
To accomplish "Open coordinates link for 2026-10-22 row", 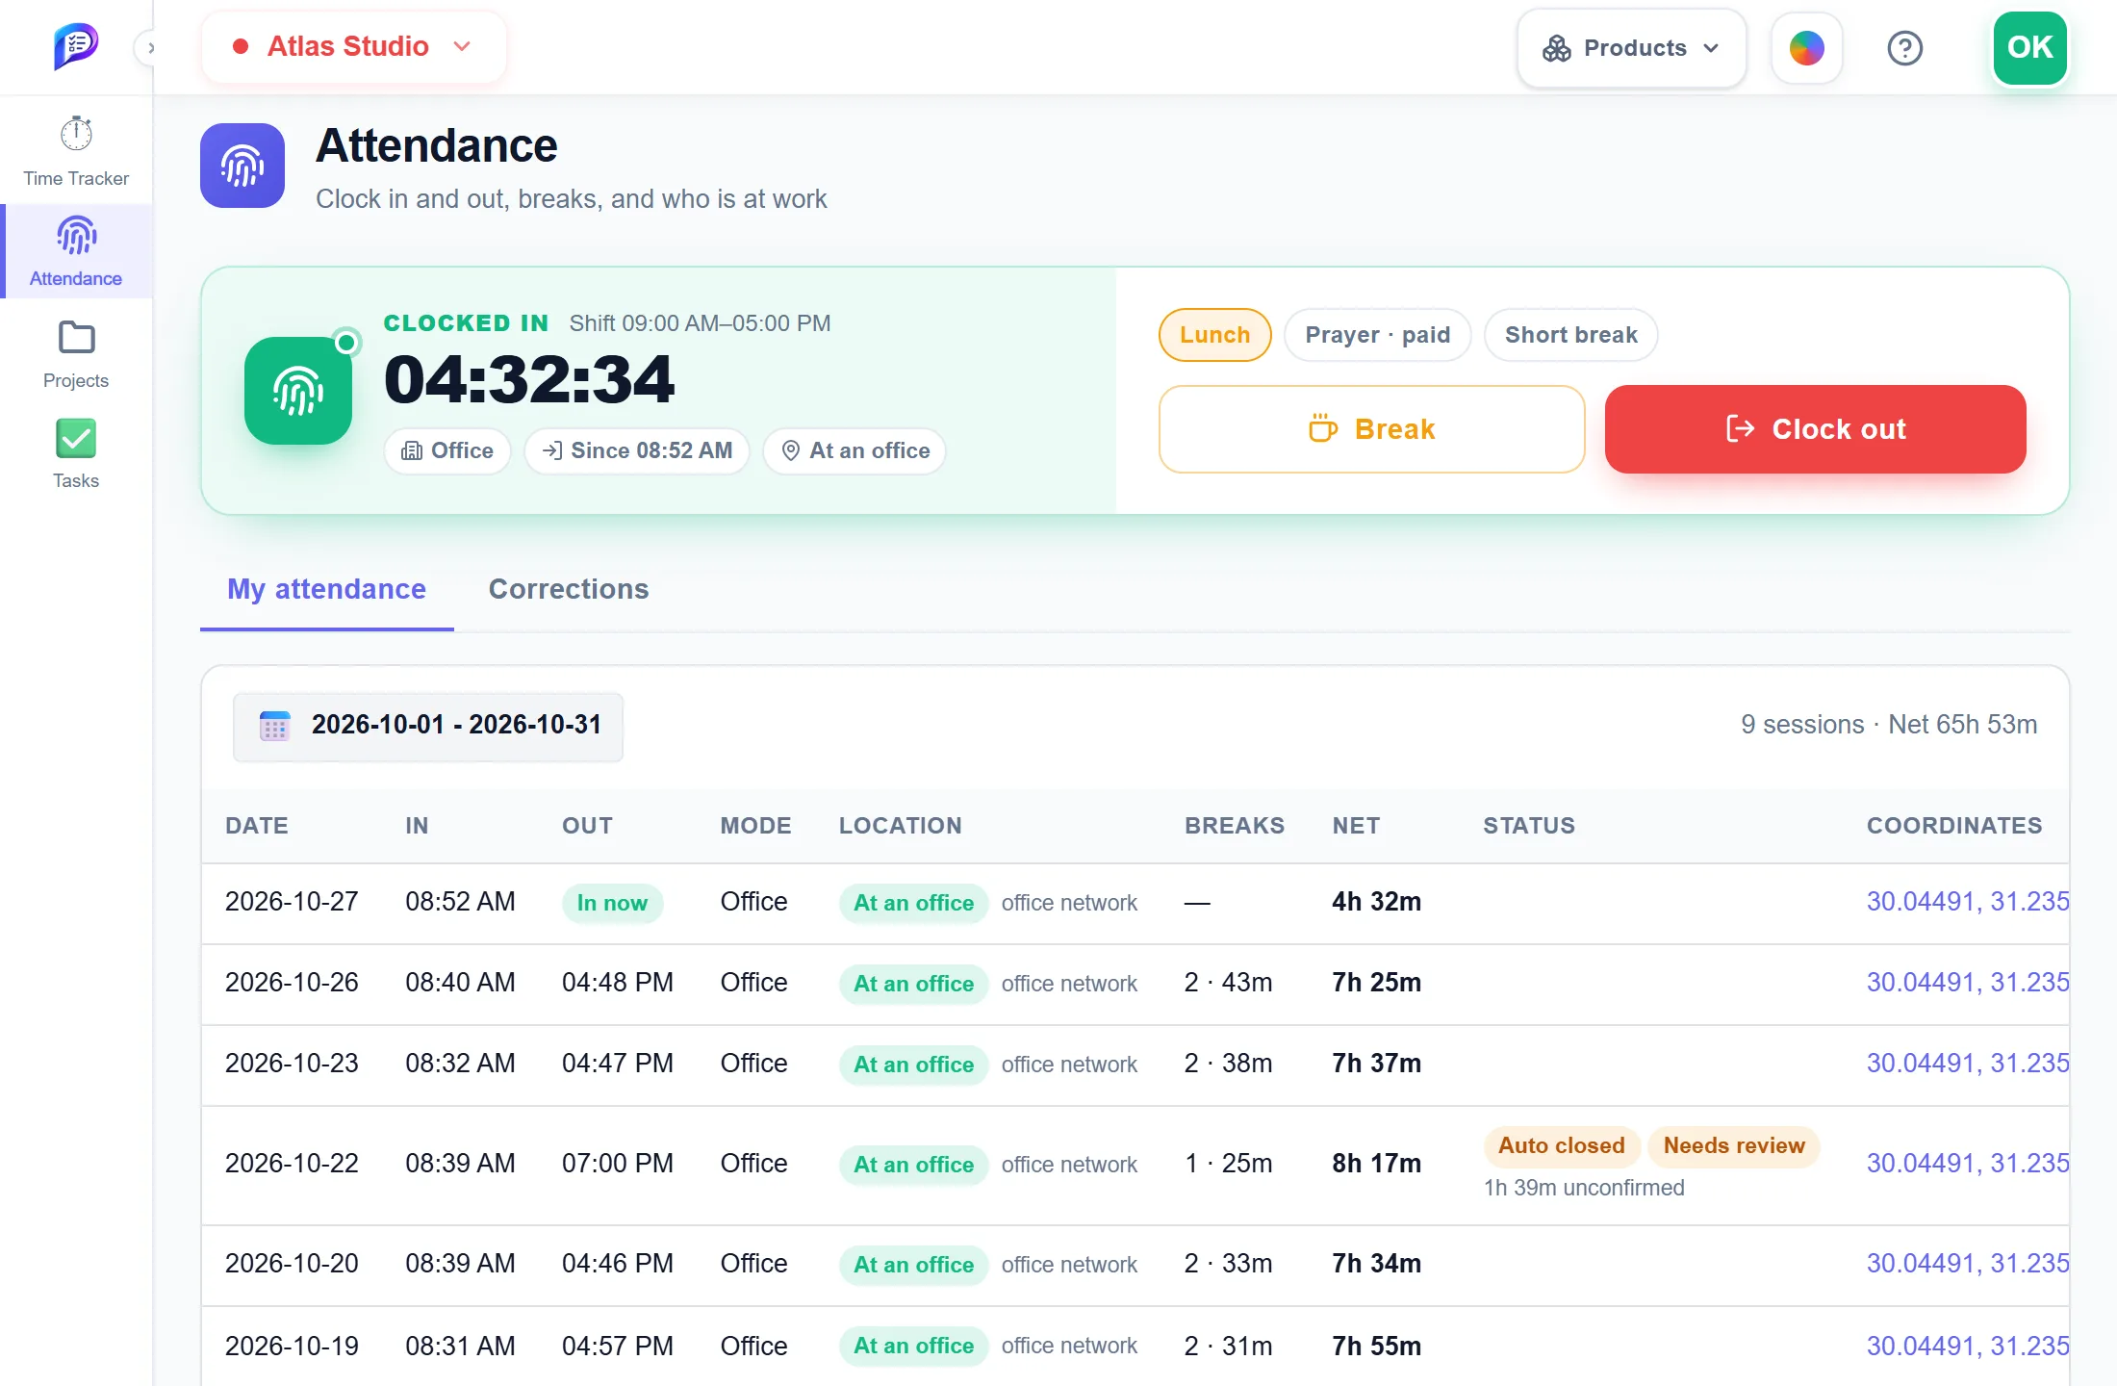I will [1967, 1164].
